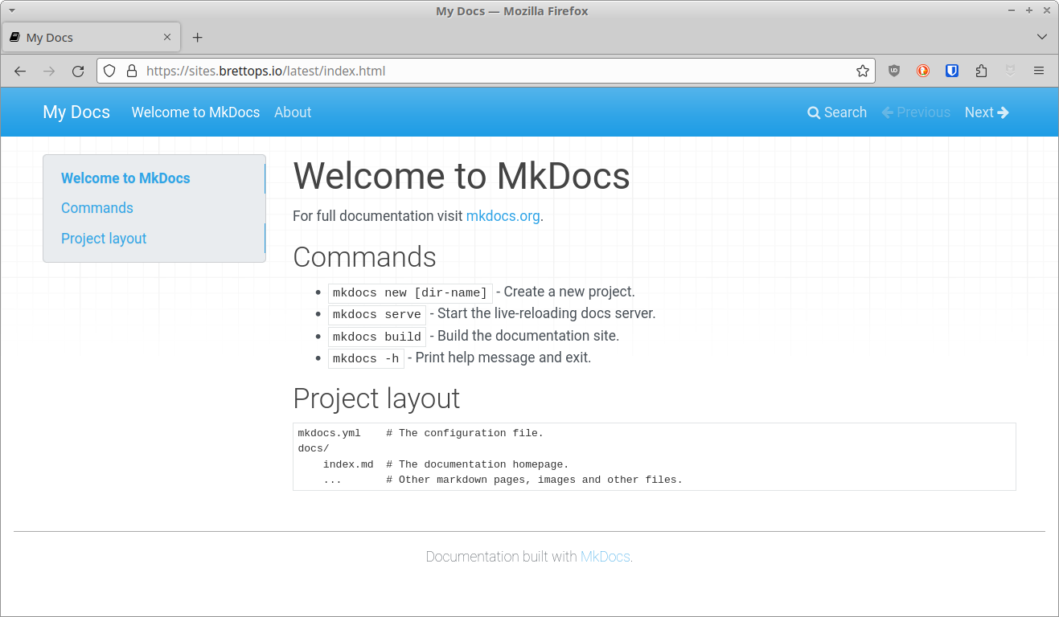Open the Bitwarden extension icon

pyautogui.click(x=952, y=71)
